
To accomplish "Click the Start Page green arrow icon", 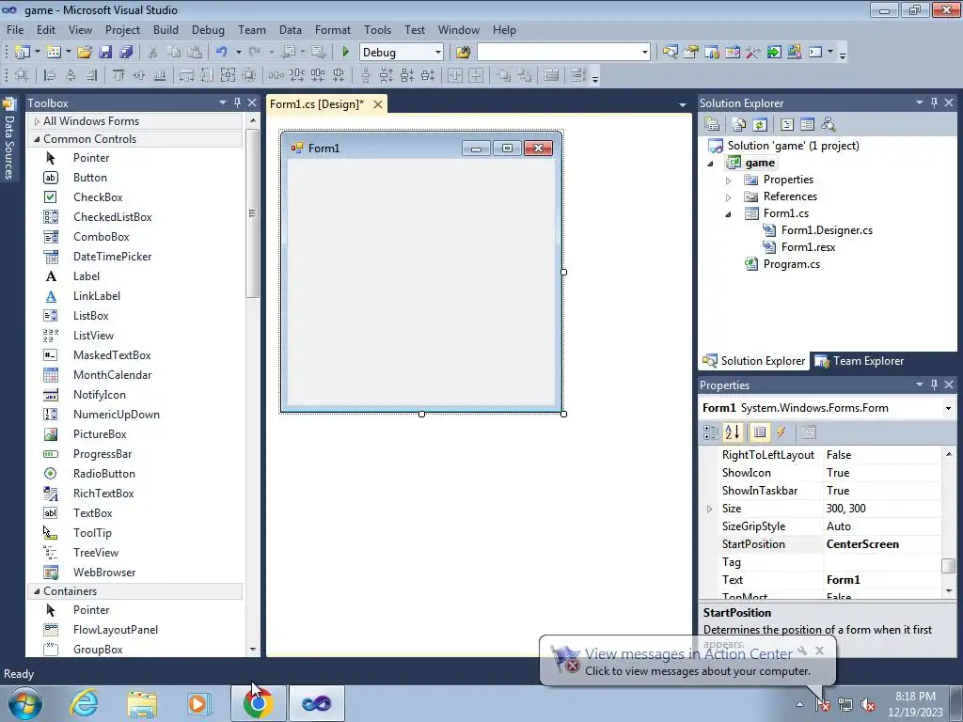I will (774, 53).
